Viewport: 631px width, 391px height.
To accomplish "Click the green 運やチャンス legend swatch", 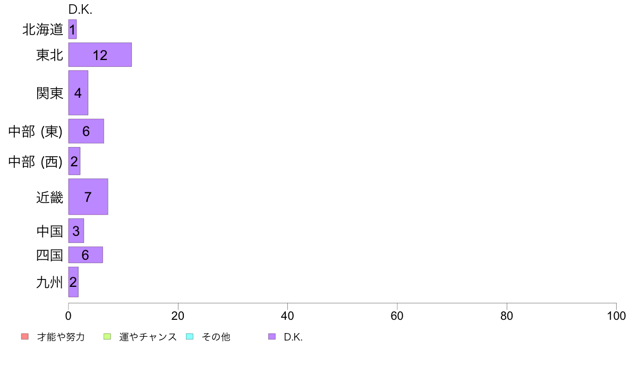I will pyautogui.click(x=107, y=337).
